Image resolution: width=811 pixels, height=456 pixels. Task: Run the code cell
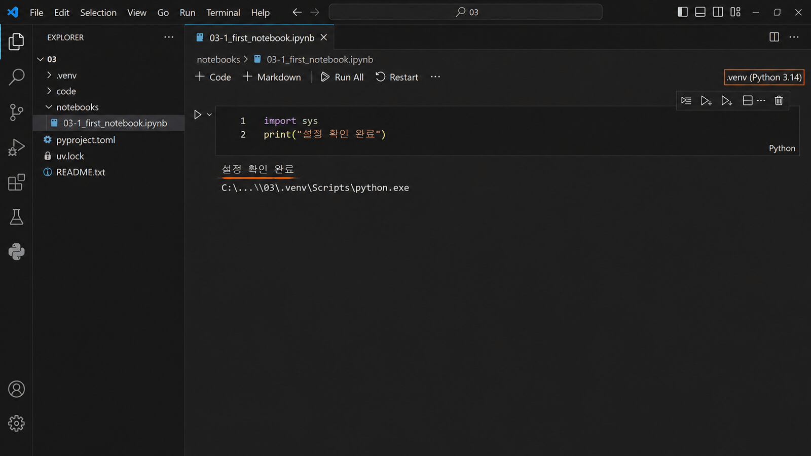pos(197,115)
